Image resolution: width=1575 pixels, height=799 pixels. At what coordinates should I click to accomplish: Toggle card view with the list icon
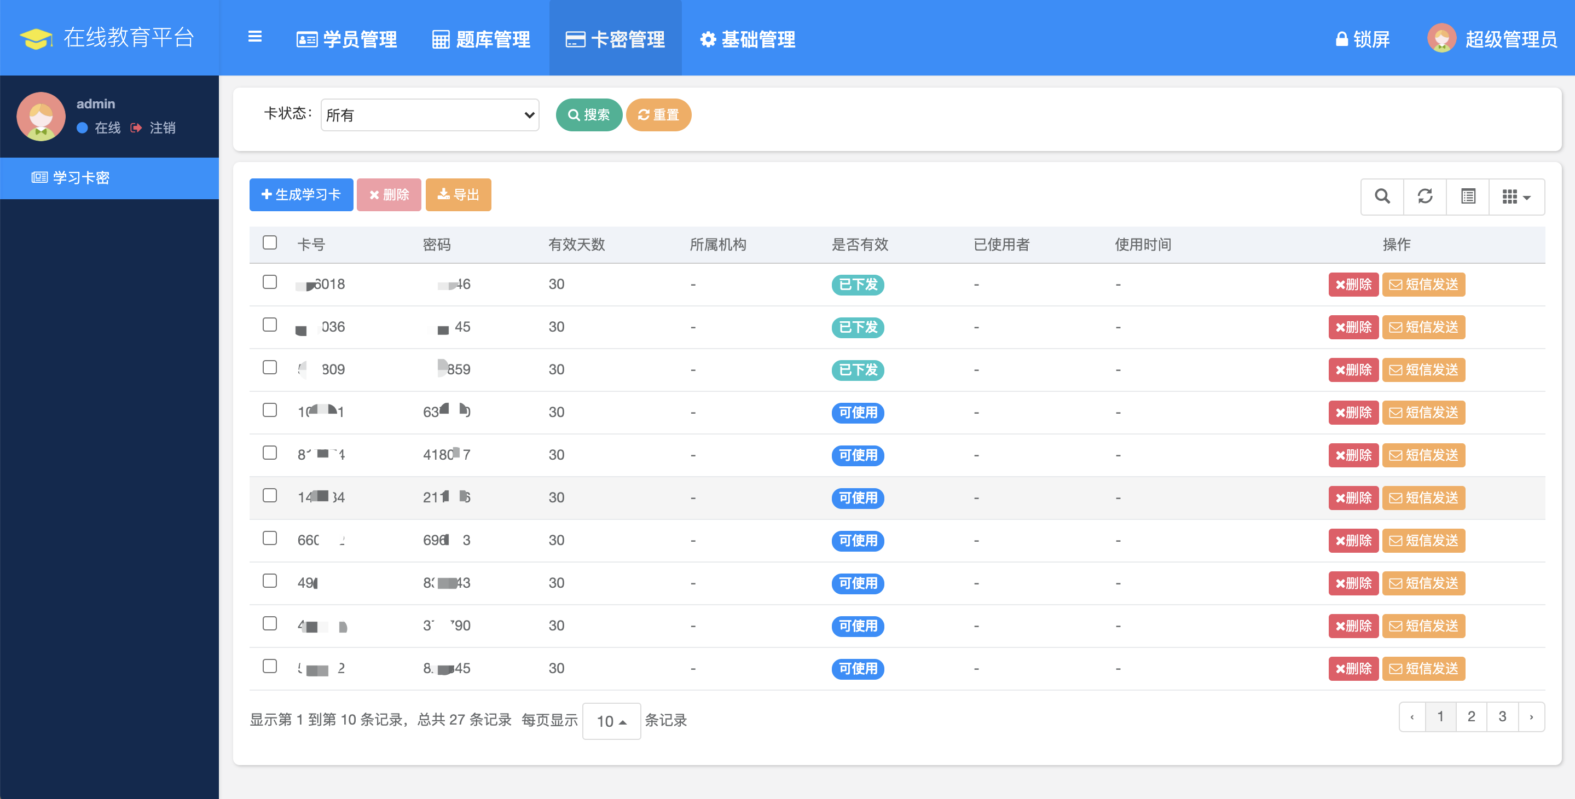click(1467, 196)
